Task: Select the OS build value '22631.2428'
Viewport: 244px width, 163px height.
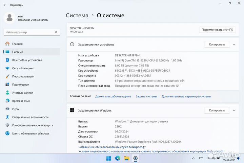Action: [x=122, y=137]
